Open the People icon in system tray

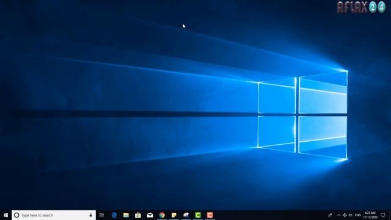click(x=330, y=215)
